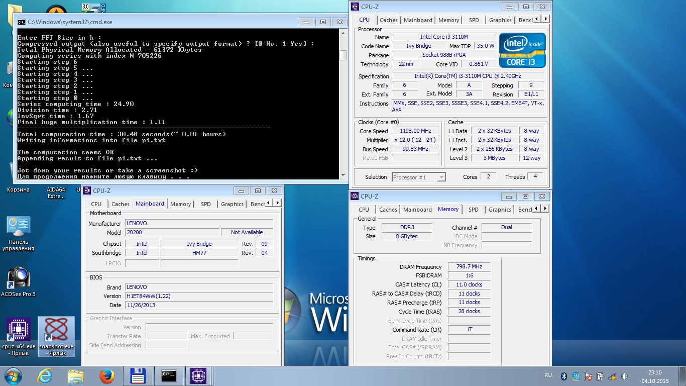686x386 pixels.
Task: Click the Southbridge value HM77
Action: click(200, 253)
